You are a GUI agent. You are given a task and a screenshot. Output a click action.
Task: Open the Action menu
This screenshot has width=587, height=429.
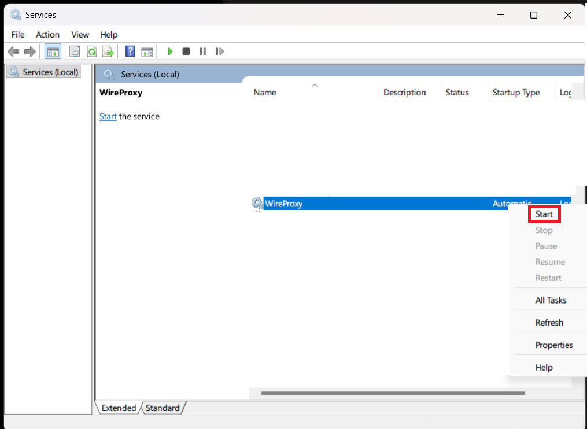coord(47,35)
